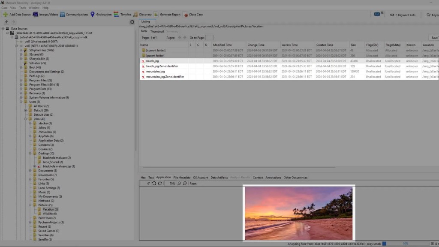The height and width of the screenshot is (247, 439).
Task: Switch to the Thumbnail view tab
Action: [157, 31]
